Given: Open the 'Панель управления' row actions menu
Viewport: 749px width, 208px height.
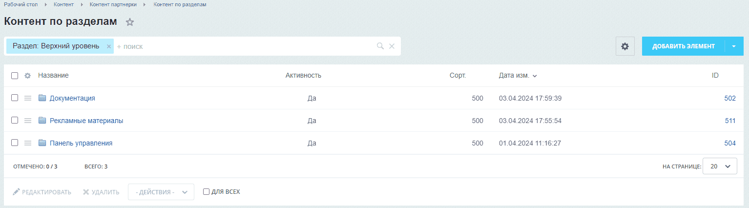Looking at the screenshot, I should [x=28, y=143].
